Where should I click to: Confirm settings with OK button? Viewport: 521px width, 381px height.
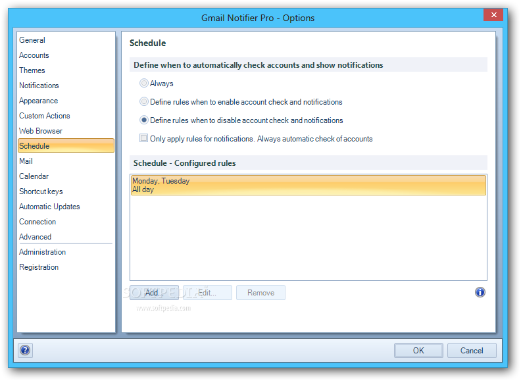click(418, 351)
